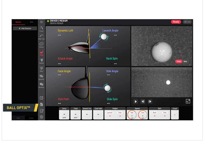Expand video panel with the fullscreen icon
Image resolution: width=204 pixels, height=141 pixels.
(188, 101)
